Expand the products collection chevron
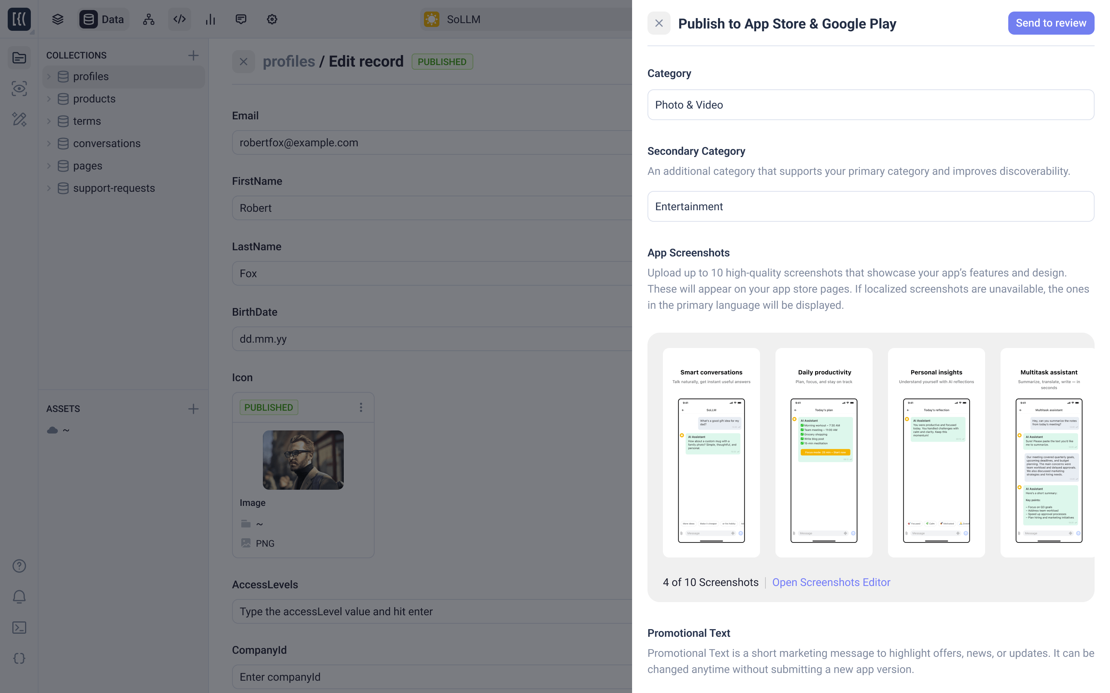The width and height of the screenshot is (1110, 693). (49, 99)
